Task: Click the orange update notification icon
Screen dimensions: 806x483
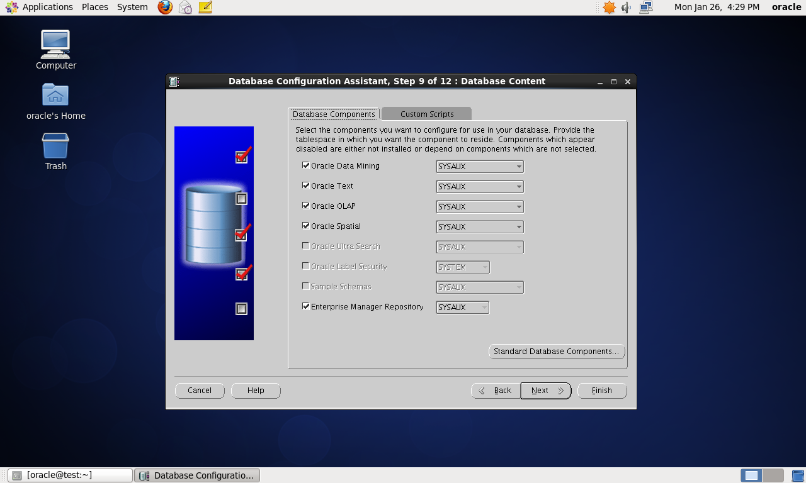Action: [x=609, y=8]
